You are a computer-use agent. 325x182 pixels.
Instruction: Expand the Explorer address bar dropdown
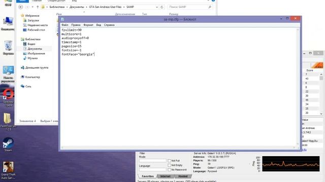coord(157,7)
